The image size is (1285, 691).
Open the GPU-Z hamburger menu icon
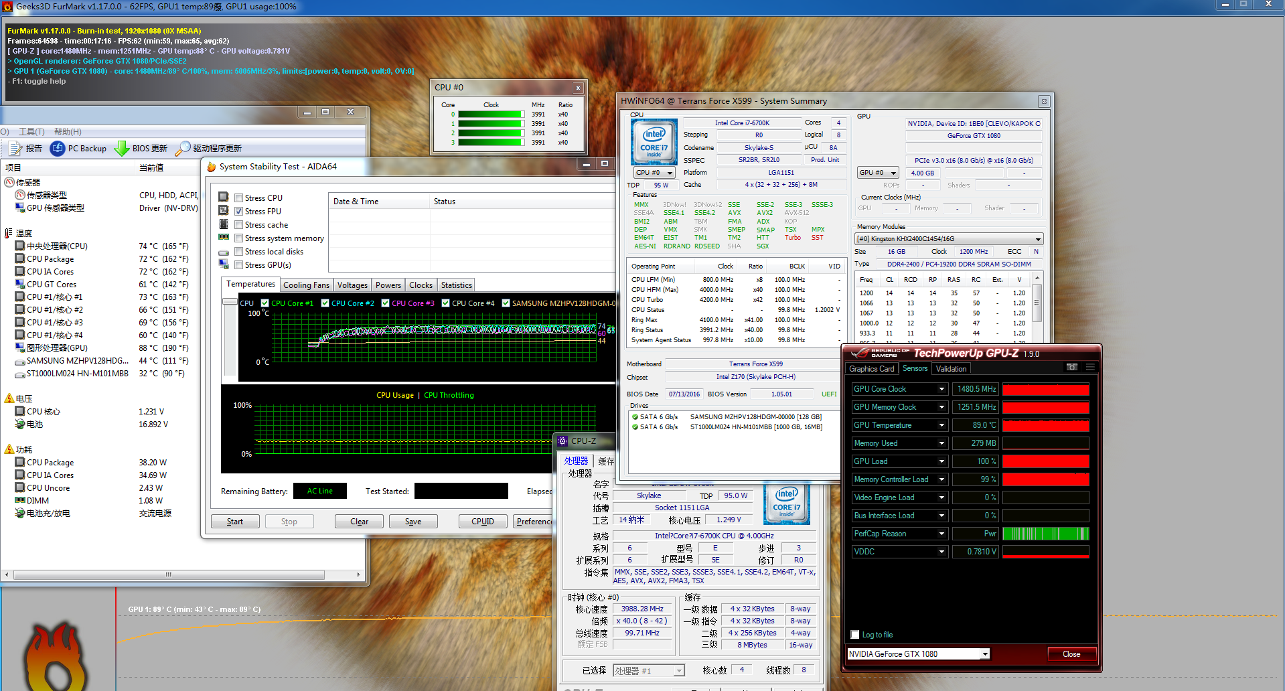point(1090,367)
